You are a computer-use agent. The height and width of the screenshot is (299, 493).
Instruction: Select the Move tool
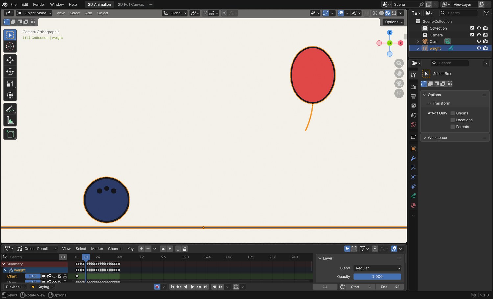[x=10, y=60]
